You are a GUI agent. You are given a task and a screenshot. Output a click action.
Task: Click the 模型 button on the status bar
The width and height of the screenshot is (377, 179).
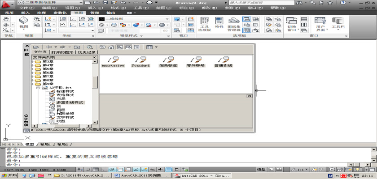coord(261,170)
